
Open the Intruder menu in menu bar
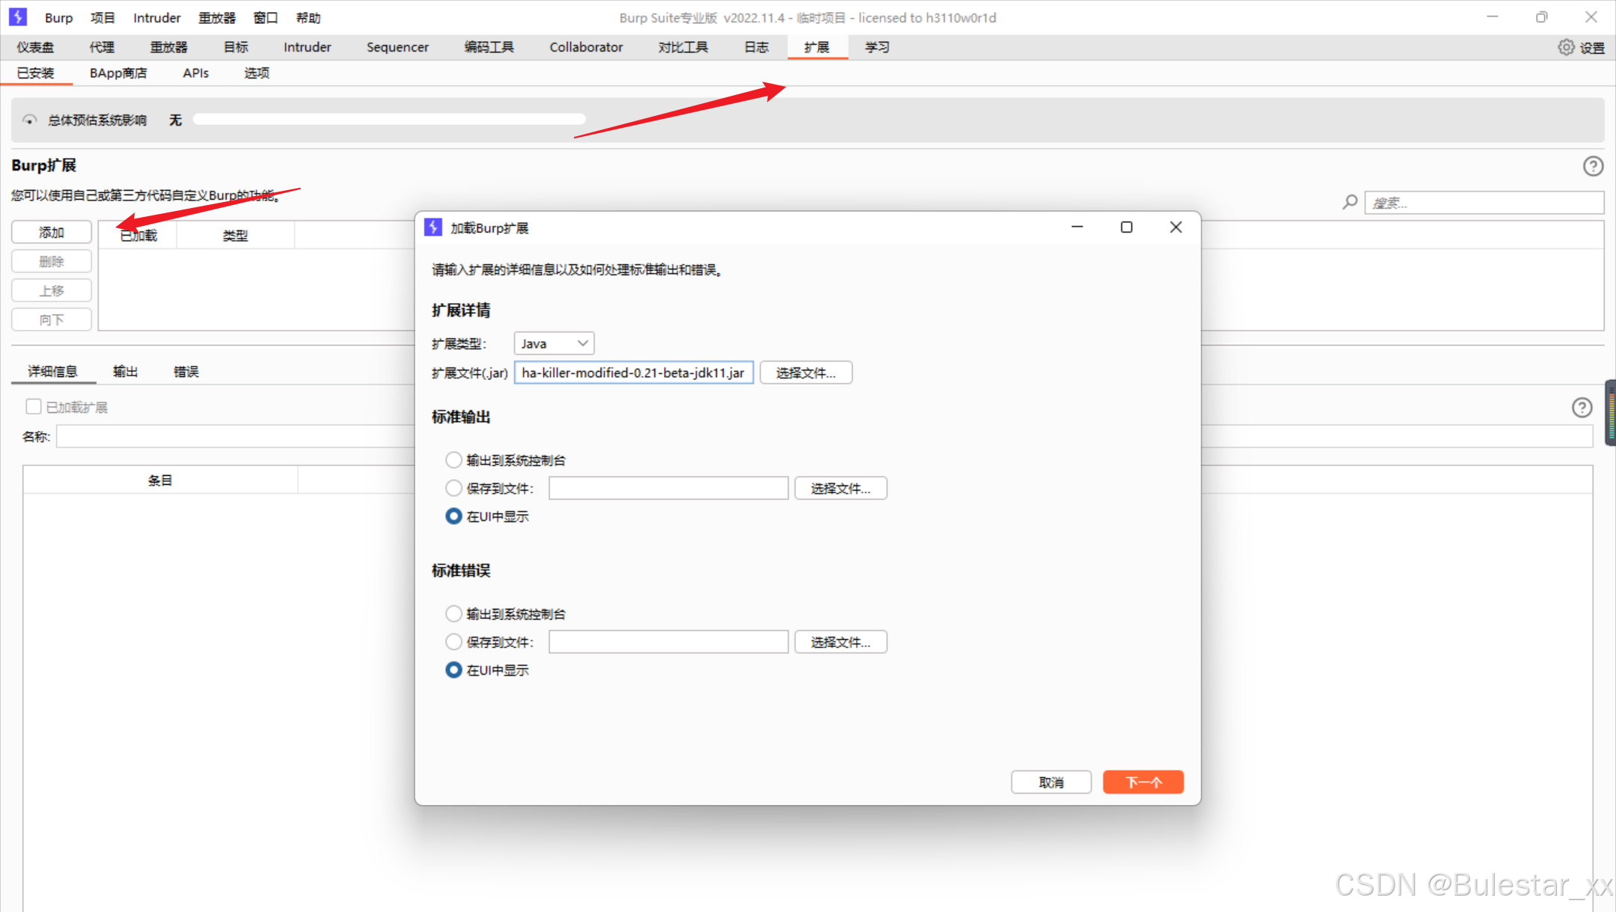156,17
